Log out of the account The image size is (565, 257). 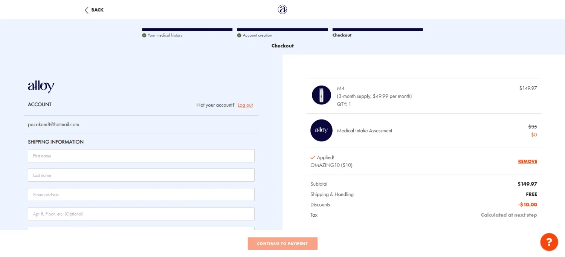245,105
